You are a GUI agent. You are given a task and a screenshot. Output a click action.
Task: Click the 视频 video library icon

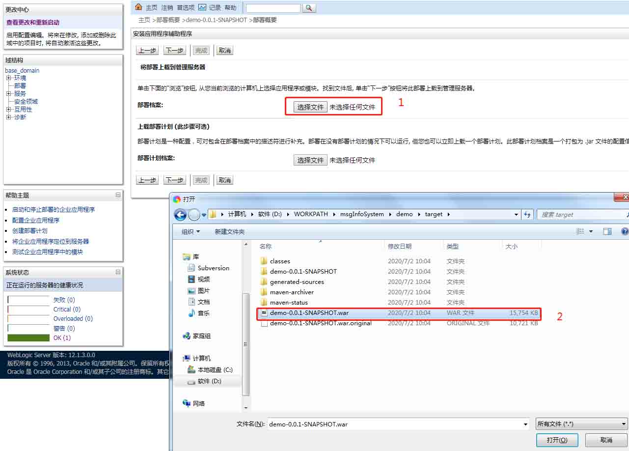191,279
